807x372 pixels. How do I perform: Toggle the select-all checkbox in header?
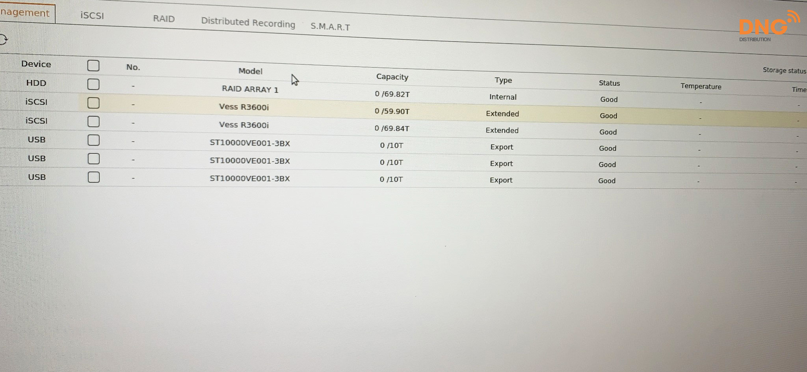(x=93, y=66)
